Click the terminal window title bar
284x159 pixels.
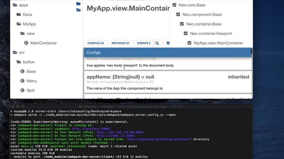[131, 106]
